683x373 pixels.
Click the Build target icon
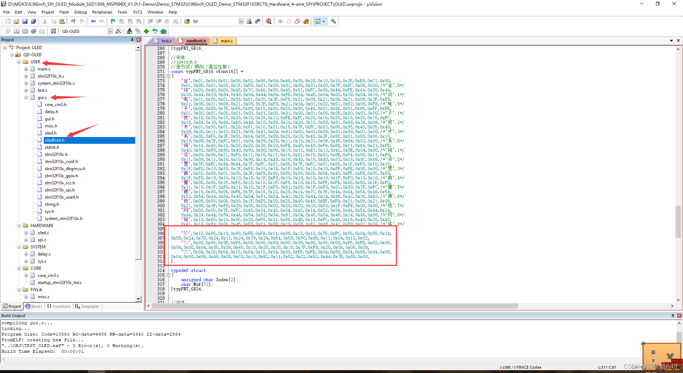[x=17, y=31]
